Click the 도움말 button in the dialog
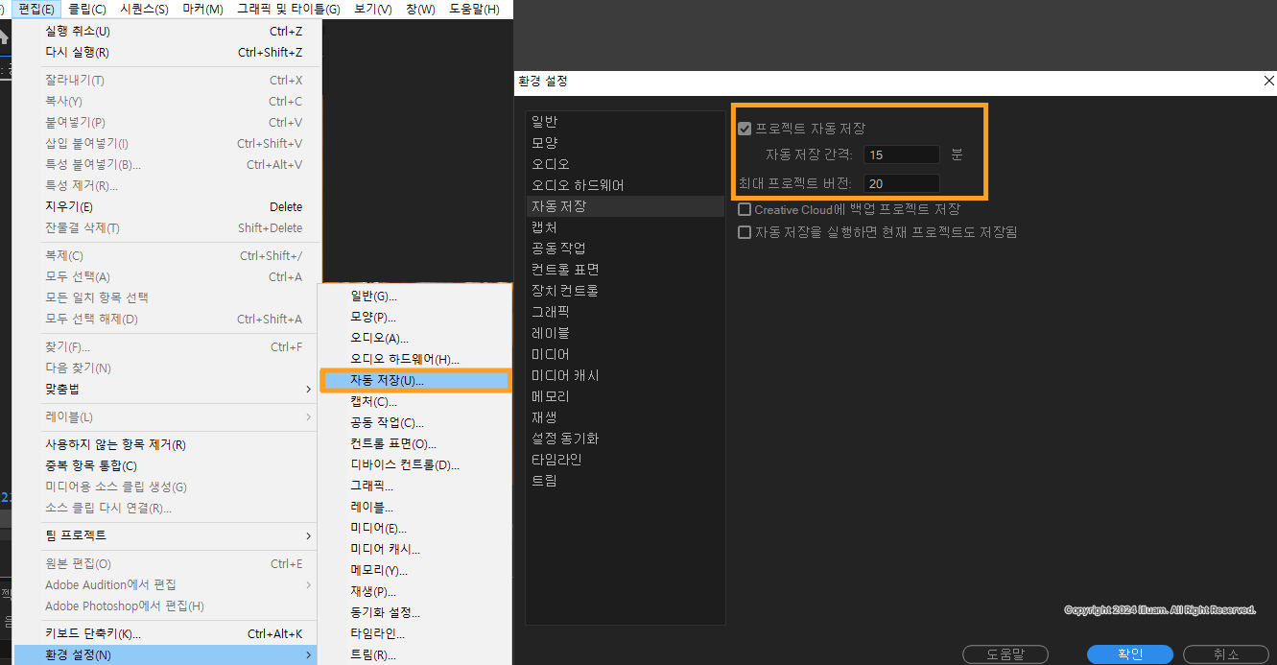The height and width of the screenshot is (665, 1277). (1005, 653)
